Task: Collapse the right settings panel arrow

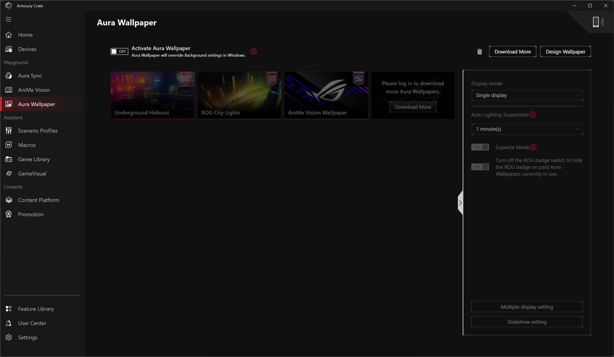Action: pos(460,203)
